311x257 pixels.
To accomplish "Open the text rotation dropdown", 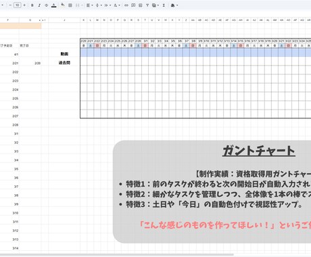I will [x=116, y=5].
